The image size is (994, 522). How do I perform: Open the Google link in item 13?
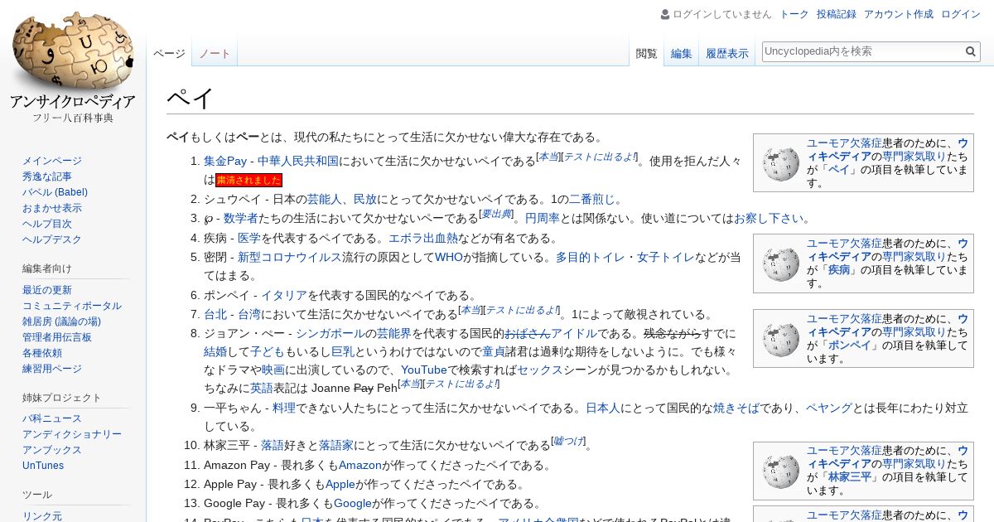point(353,503)
